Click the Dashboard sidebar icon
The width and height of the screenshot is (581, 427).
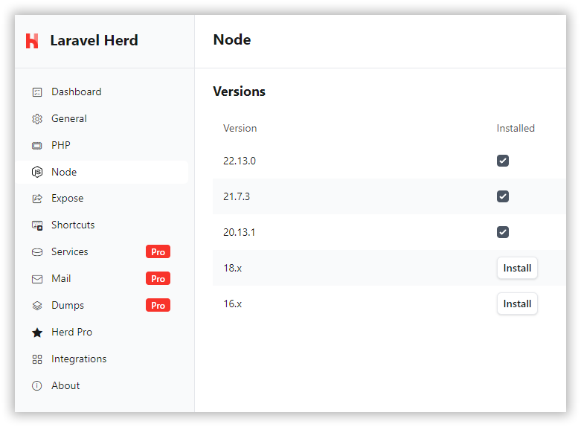(x=37, y=92)
